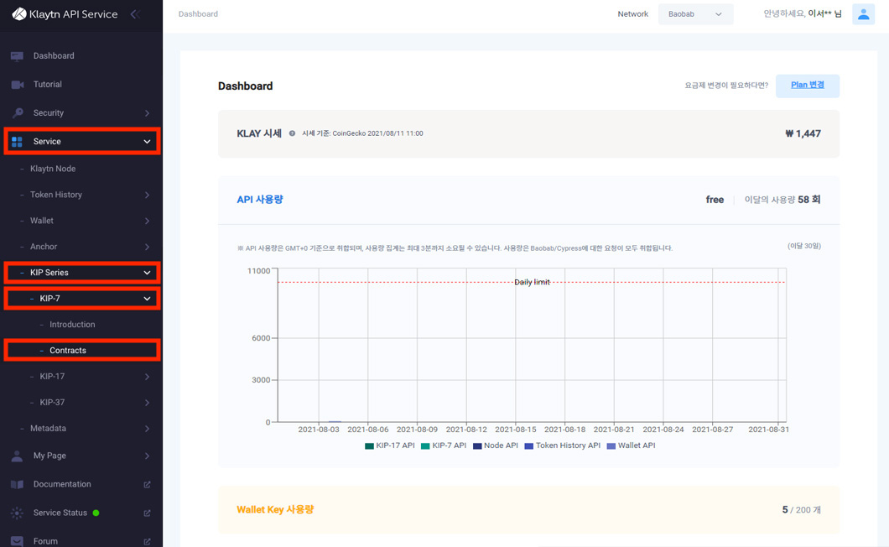Expand the My Page chevron
The image size is (889, 547).
[147, 456]
